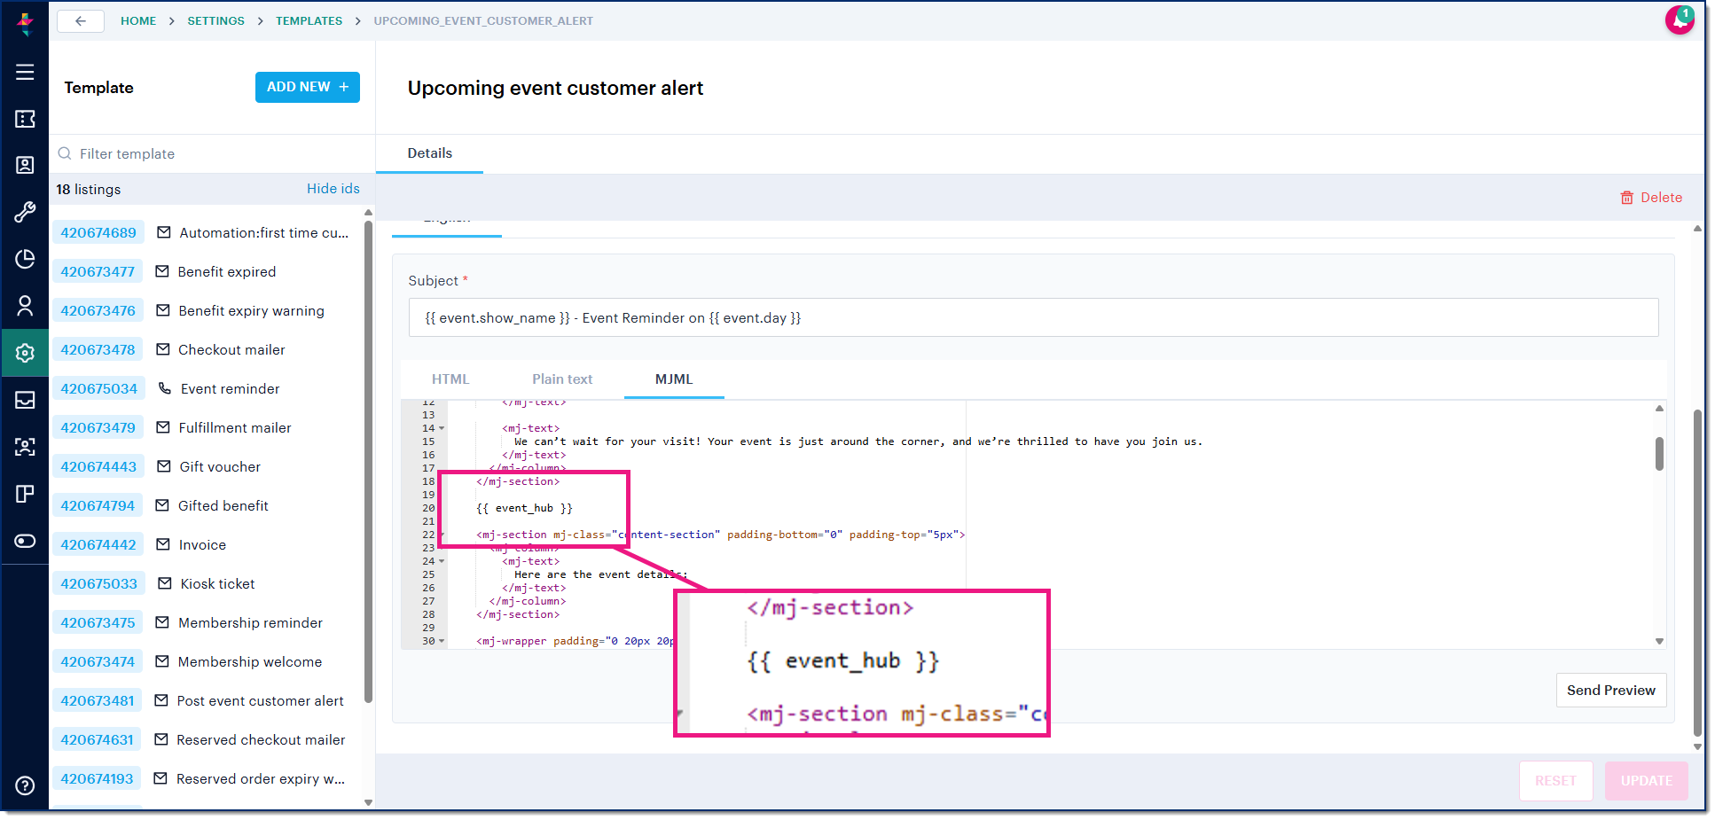Click the Filter template search field
Image resolution: width=1715 pixels, height=820 pixels.
(211, 153)
